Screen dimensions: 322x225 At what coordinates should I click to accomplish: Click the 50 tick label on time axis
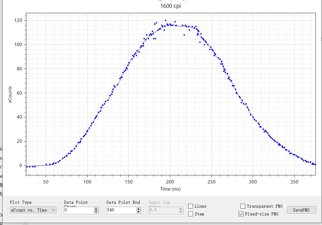[46, 182]
